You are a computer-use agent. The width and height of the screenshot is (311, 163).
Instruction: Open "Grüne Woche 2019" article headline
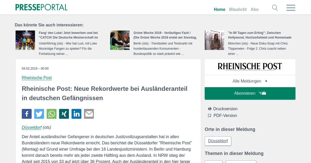point(165,35)
